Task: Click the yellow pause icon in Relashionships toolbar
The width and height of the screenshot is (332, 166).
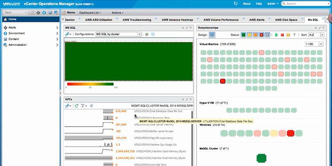Action: pos(288,35)
